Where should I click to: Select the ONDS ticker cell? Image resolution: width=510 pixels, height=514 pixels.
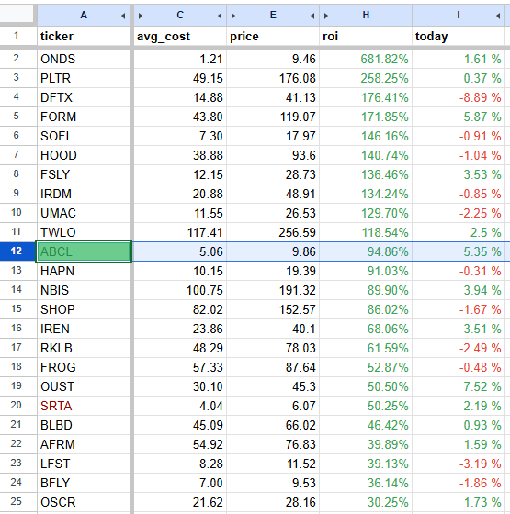[x=84, y=59]
